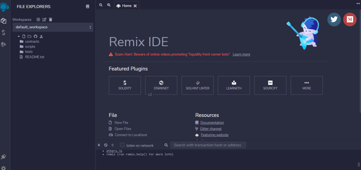
Task: Click the create workspace plus icon
Action: (x=38, y=20)
